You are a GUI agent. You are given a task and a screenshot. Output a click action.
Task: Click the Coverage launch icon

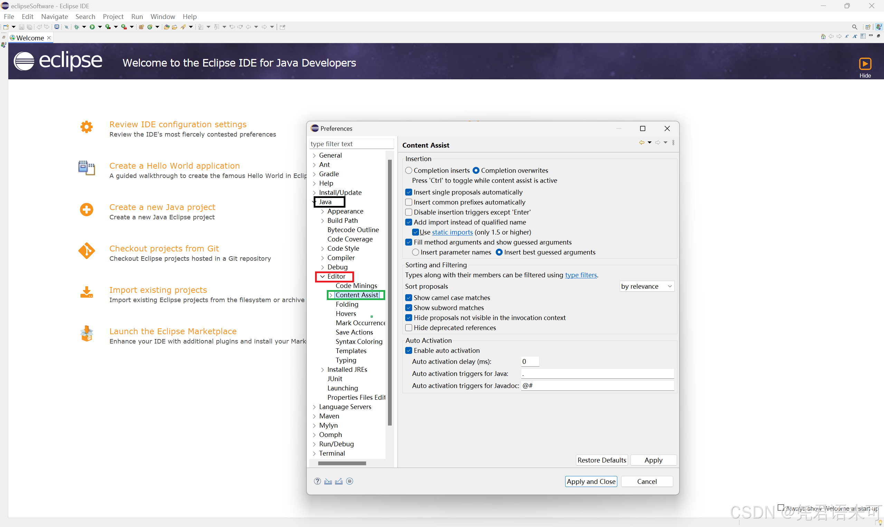click(108, 27)
